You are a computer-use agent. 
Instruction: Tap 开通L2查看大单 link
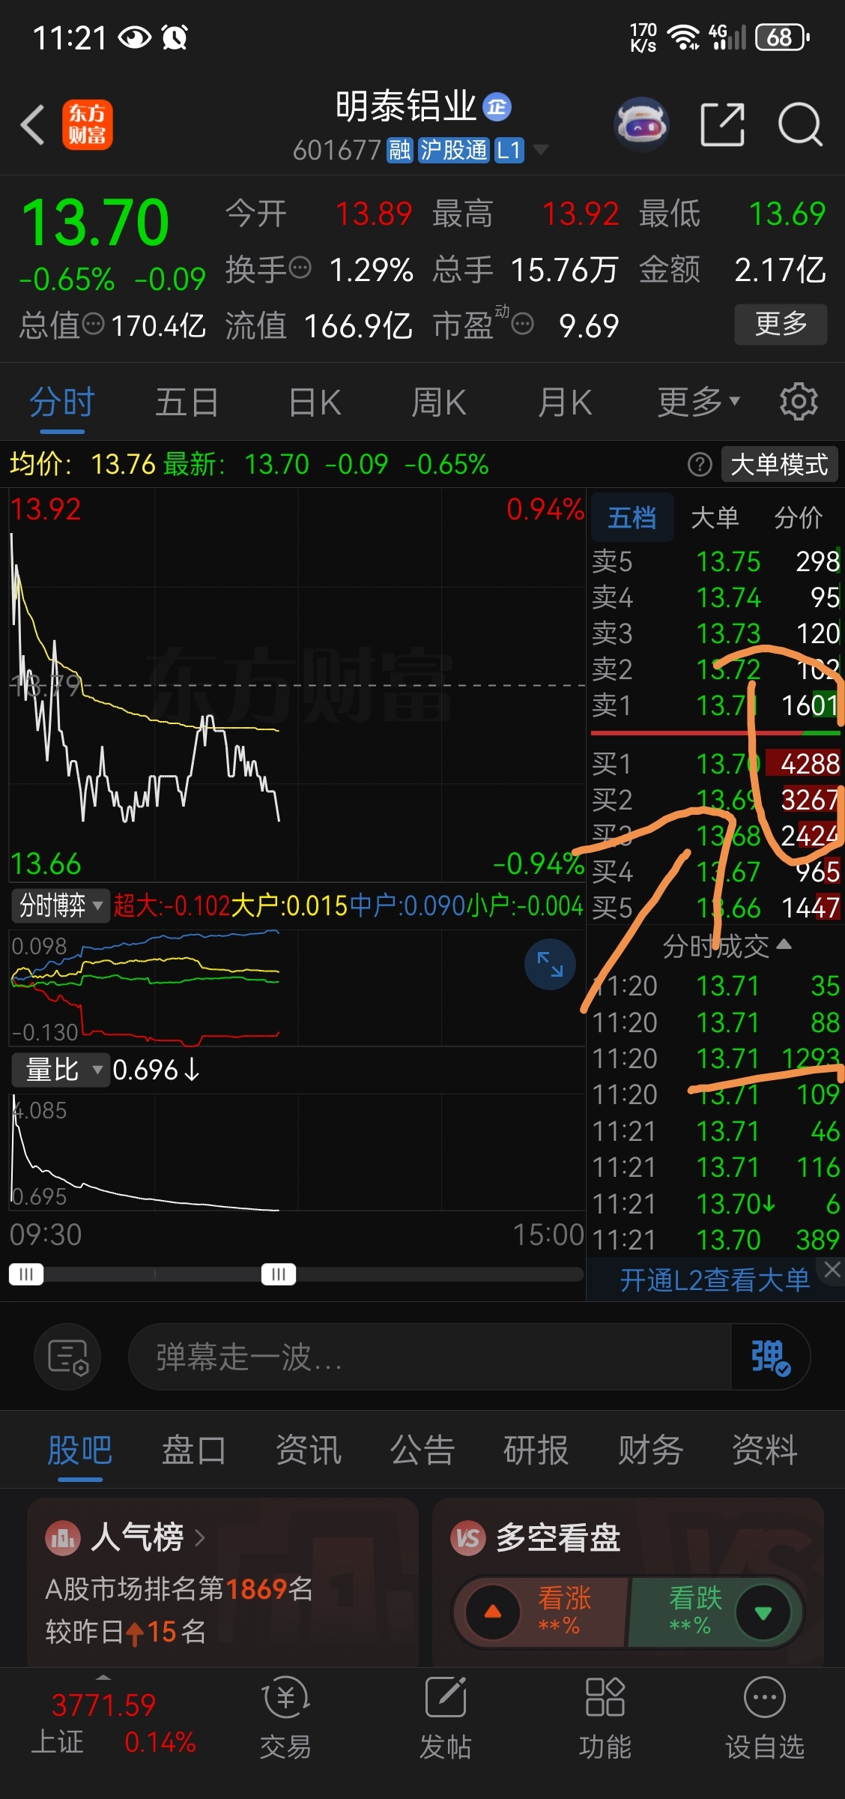tap(715, 1280)
